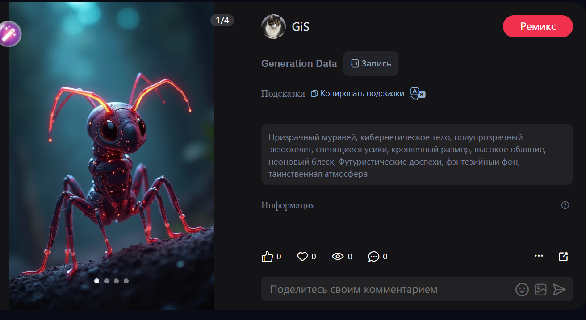
Task: Select the second carousel dot
Action: 106,281
